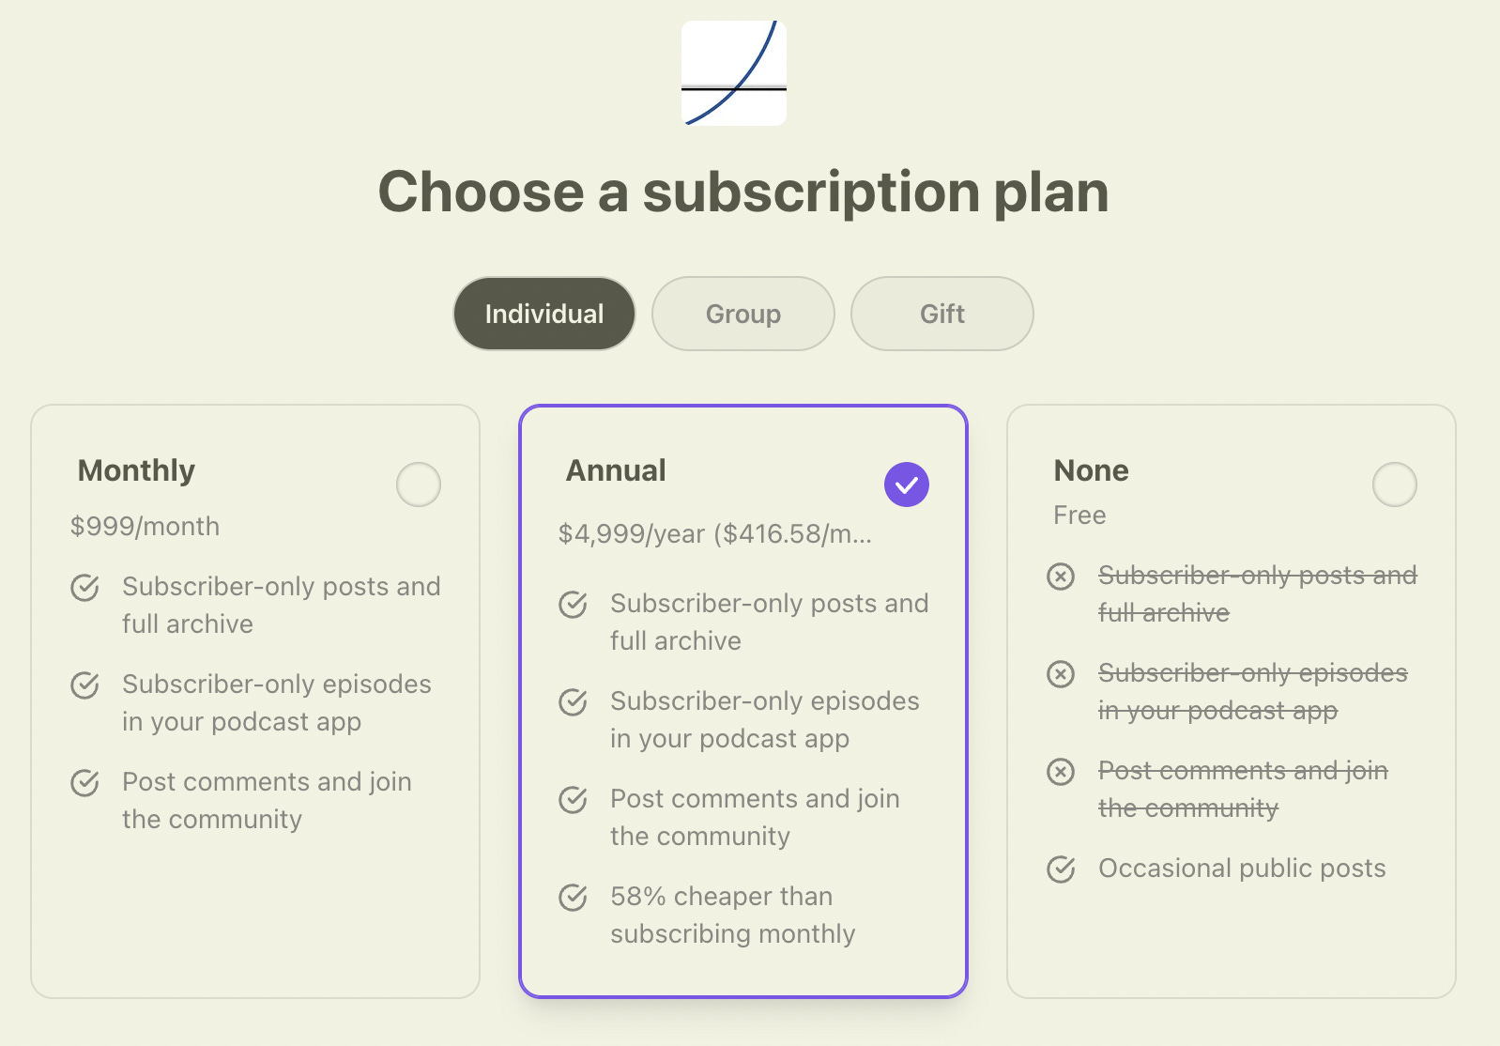Screen dimensions: 1500x1046
Task: Click the checkmark beside Occasional public posts
Action: tap(1061, 869)
